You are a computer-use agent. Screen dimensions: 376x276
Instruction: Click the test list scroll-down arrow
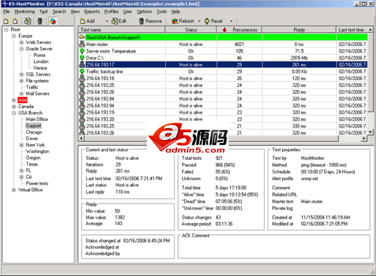point(370,132)
